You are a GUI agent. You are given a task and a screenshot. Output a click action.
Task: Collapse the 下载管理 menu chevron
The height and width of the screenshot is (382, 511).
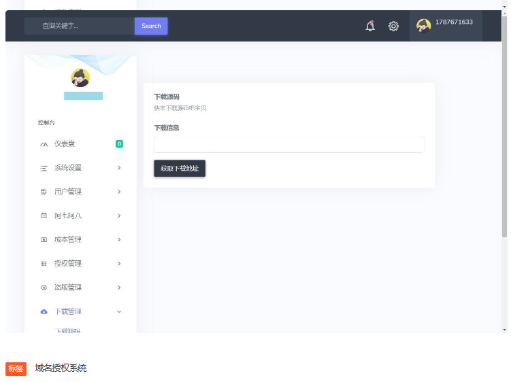point(119,311)
